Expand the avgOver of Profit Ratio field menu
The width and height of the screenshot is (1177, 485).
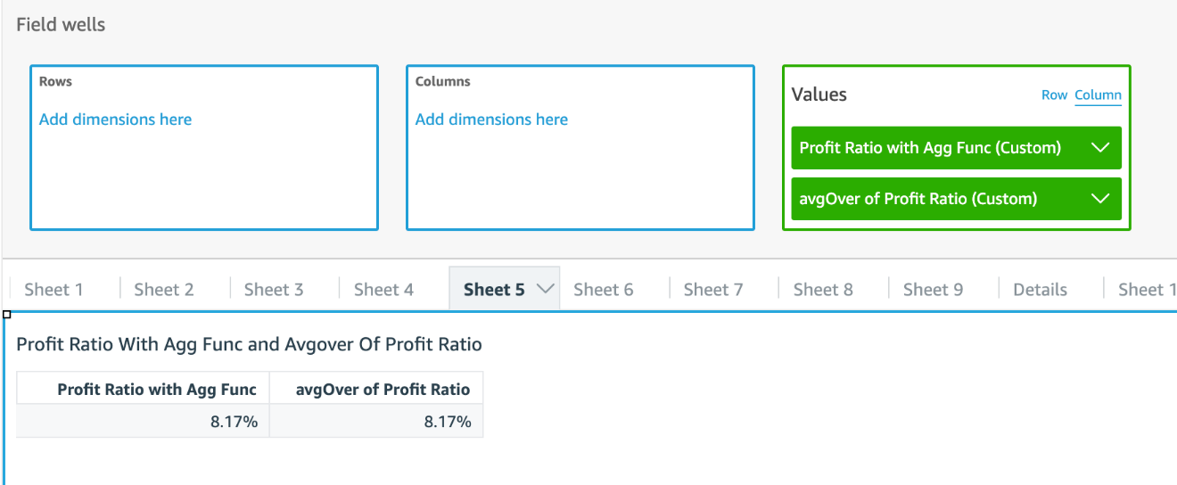(1100, 199)
